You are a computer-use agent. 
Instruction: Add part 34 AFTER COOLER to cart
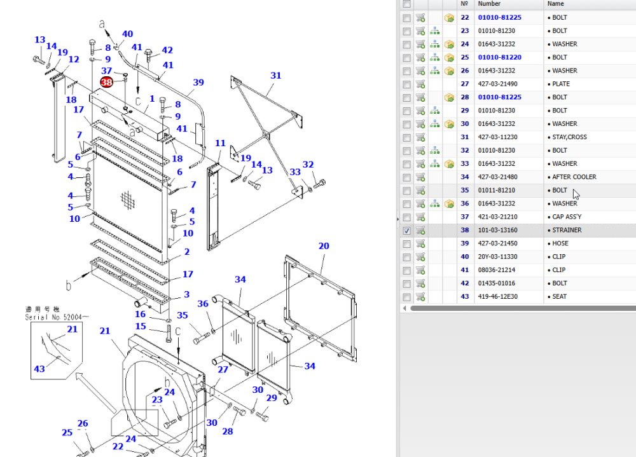pyautogui.click(x=420, y=177)
